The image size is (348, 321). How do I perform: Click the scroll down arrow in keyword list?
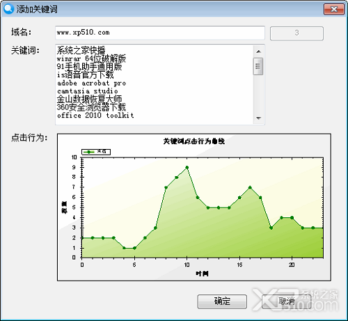click(x=258, y=118)
